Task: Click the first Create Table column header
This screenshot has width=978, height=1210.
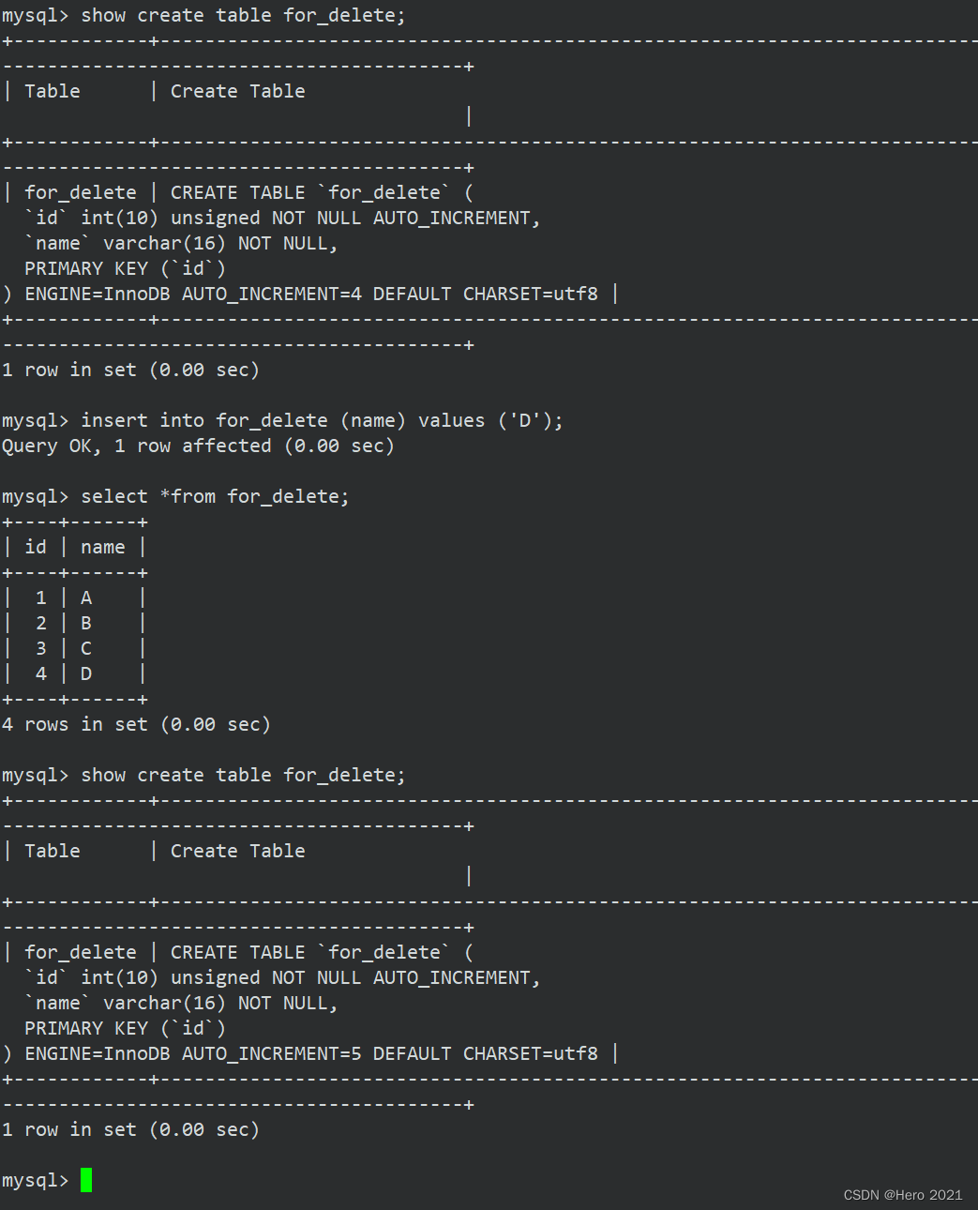Action: pyautogui.click(x=238, y=91)
